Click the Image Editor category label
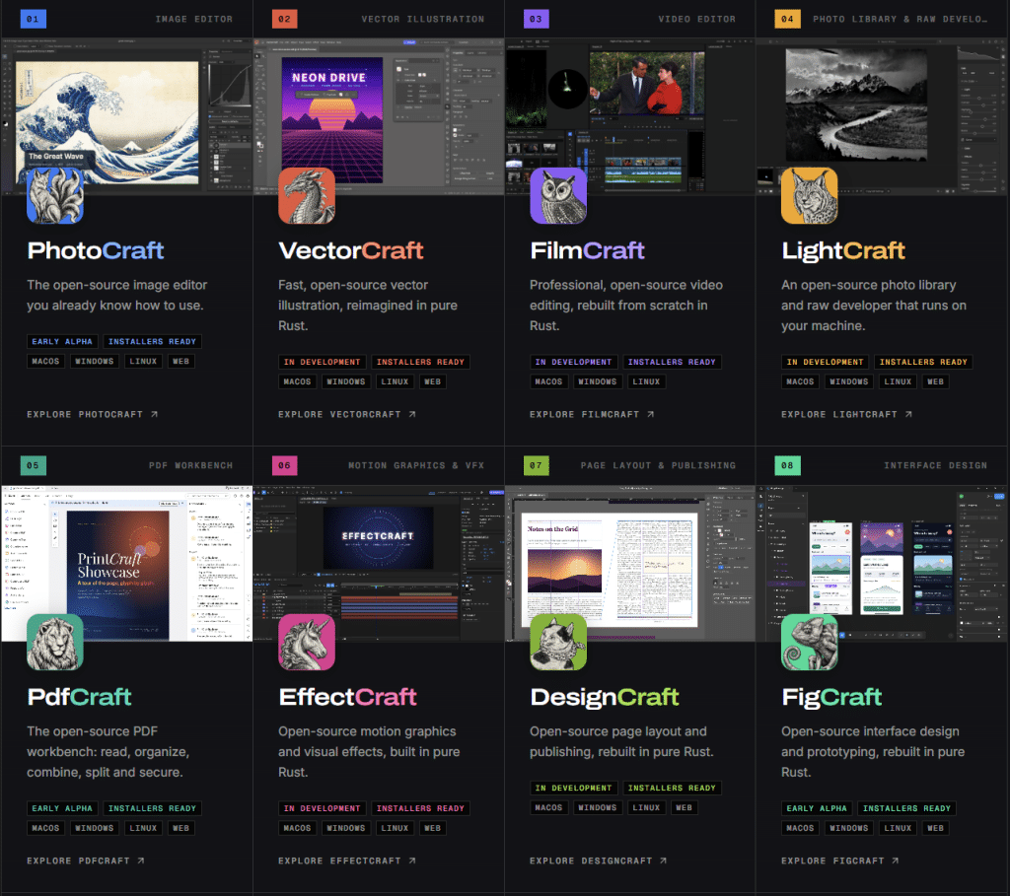This screenshot has width=1010, height=896. pos(194,20)
